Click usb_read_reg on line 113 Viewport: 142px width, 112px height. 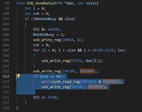(67, 82)
